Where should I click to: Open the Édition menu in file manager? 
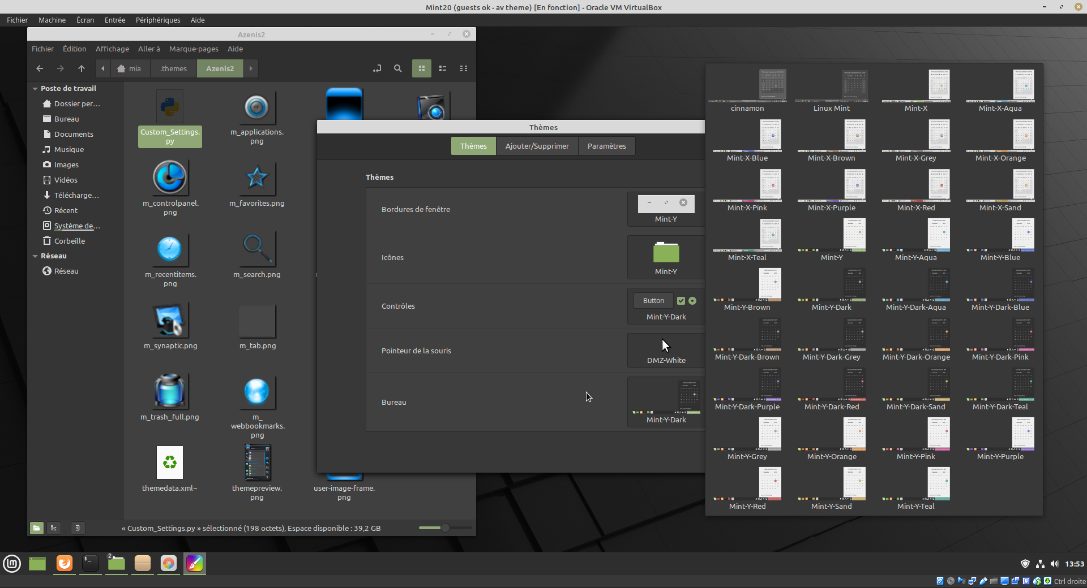tap(75, 49)
